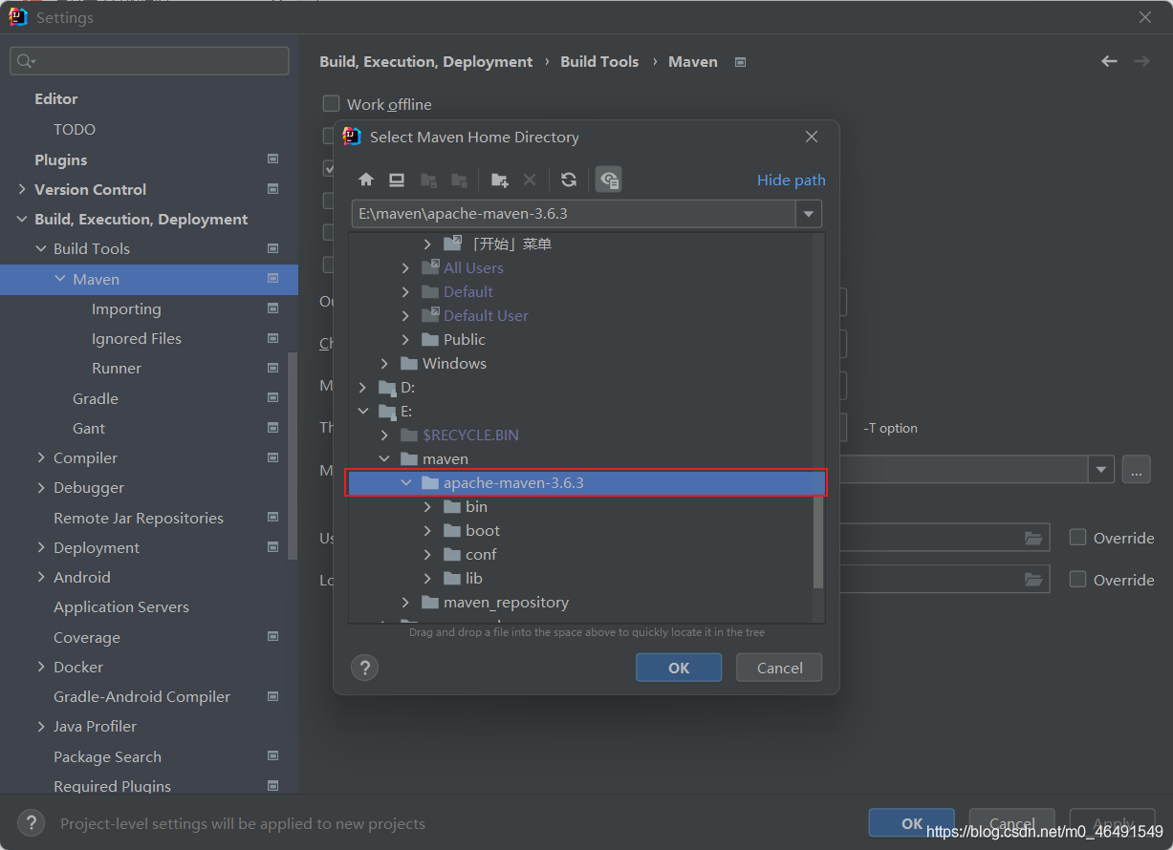This screenshot has height=850, width=1173.
Task: Click the directory path input field
Action: coord(574,214)
